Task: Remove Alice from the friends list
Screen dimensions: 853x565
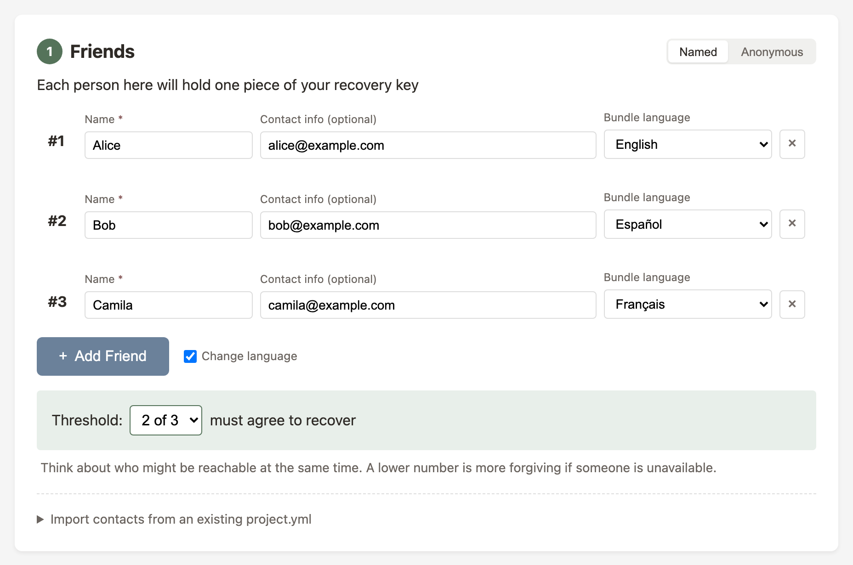Action: tap(792, 144)
